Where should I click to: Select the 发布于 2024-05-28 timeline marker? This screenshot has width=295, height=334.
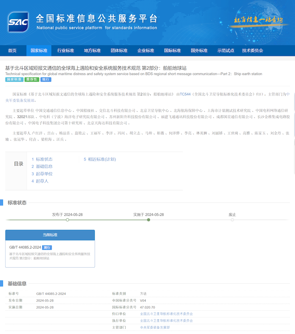(67, 219)
